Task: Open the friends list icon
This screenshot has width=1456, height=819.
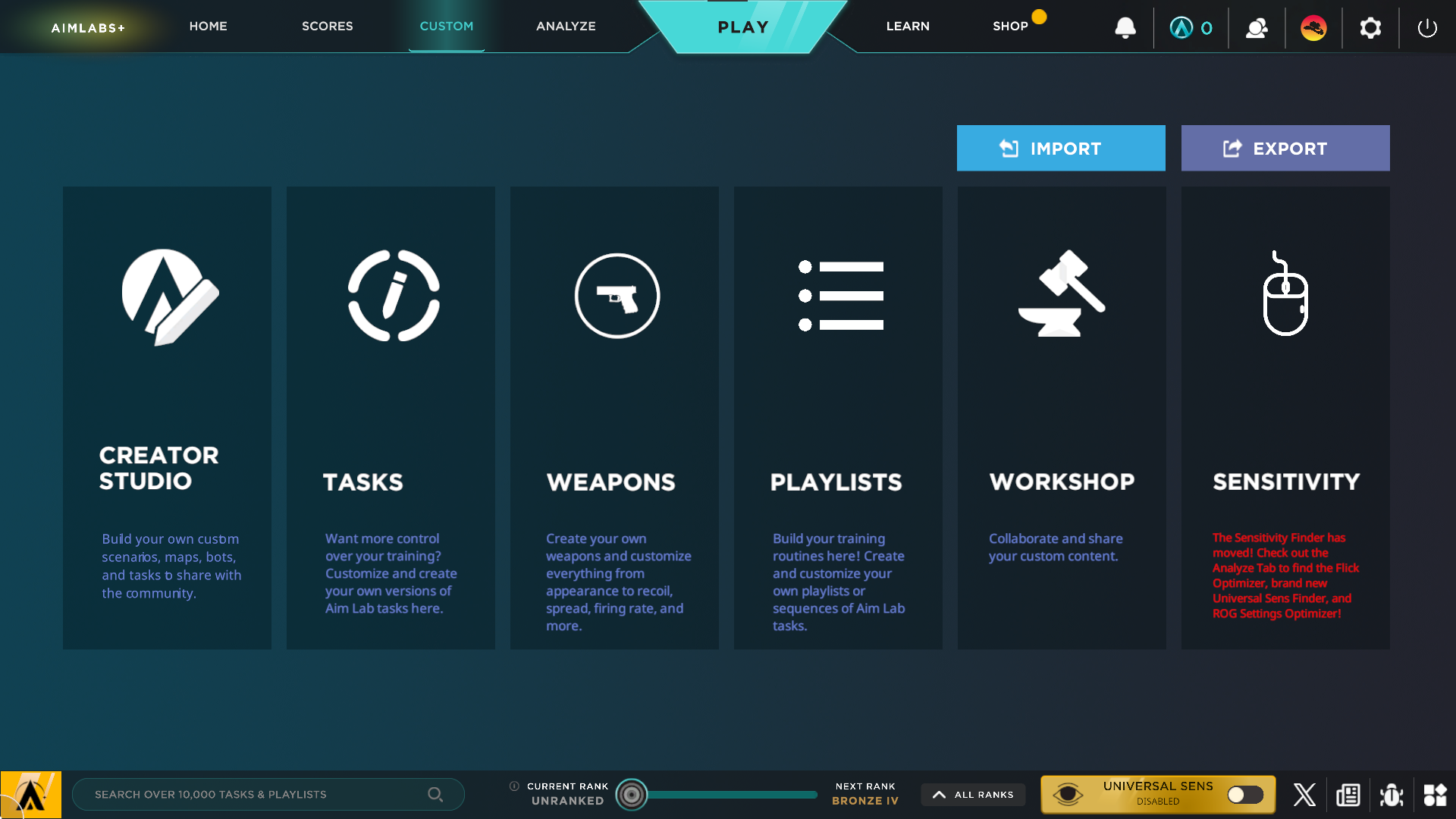Action: [1257, 28]
